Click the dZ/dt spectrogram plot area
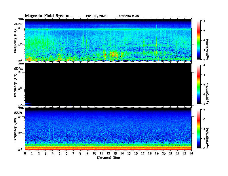Screen dimensions: 228x176 108,129
